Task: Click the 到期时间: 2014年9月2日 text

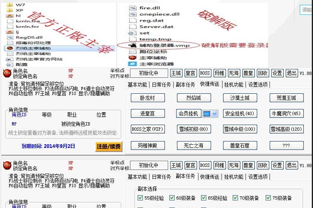Action: click(48, 146)
